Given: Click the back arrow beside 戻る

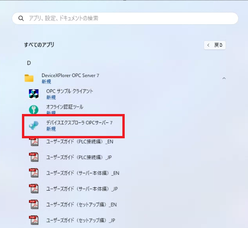Looking at the screenshot, I should click(208, 45).
